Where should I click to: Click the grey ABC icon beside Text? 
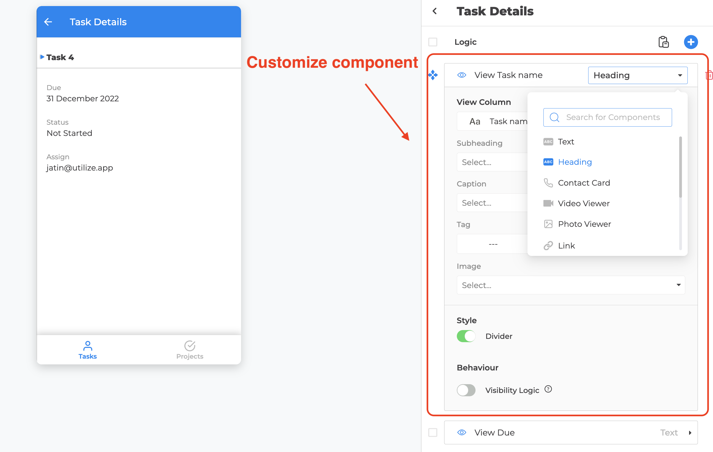tap(548, 142)
